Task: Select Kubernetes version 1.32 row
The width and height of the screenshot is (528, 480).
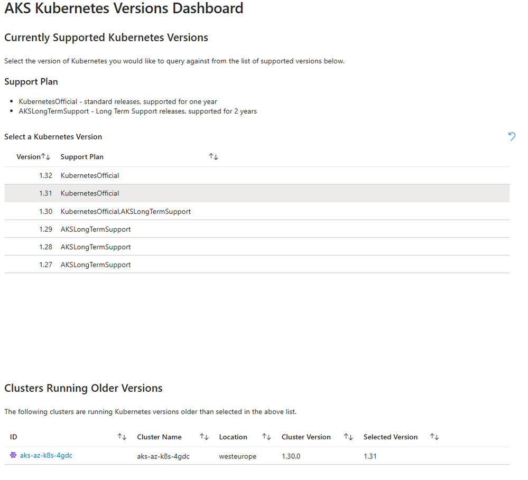Action: coord(257,175)
